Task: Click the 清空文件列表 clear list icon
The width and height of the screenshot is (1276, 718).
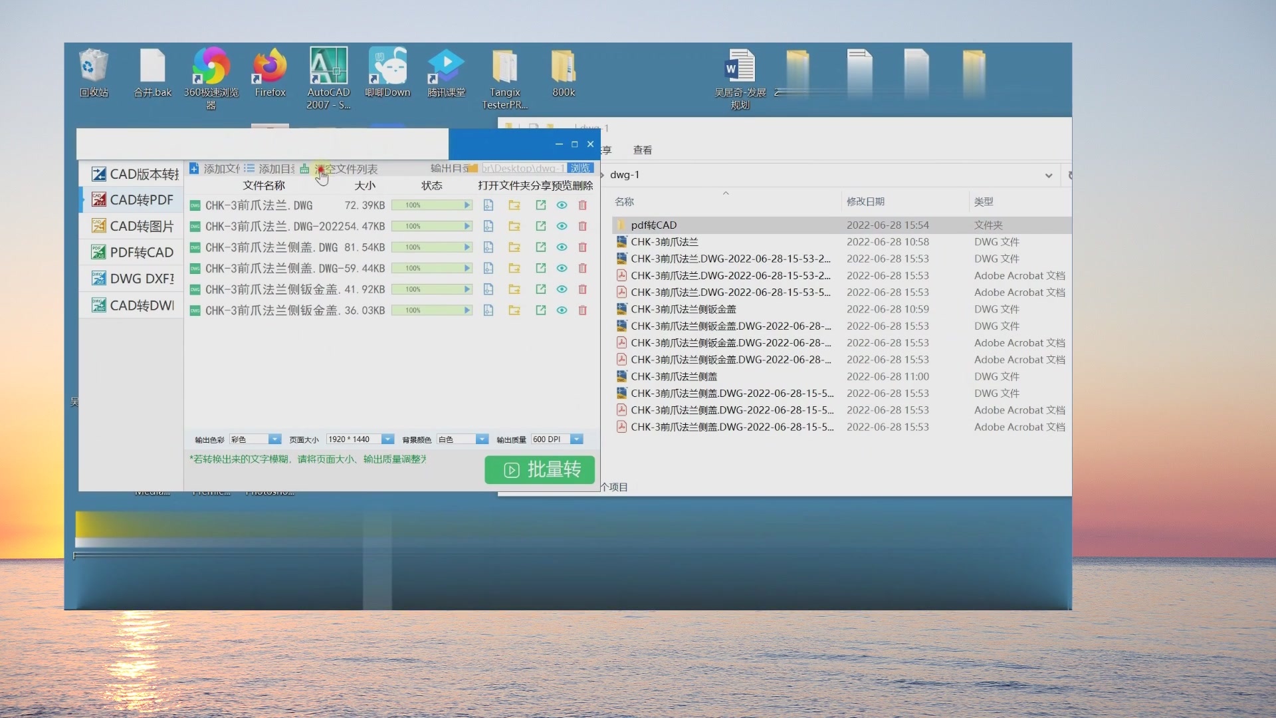Action: click(304, 169)
